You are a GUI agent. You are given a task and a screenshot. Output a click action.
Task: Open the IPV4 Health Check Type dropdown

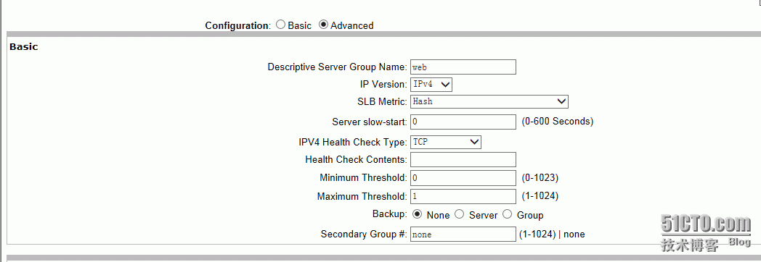(446, 142)
